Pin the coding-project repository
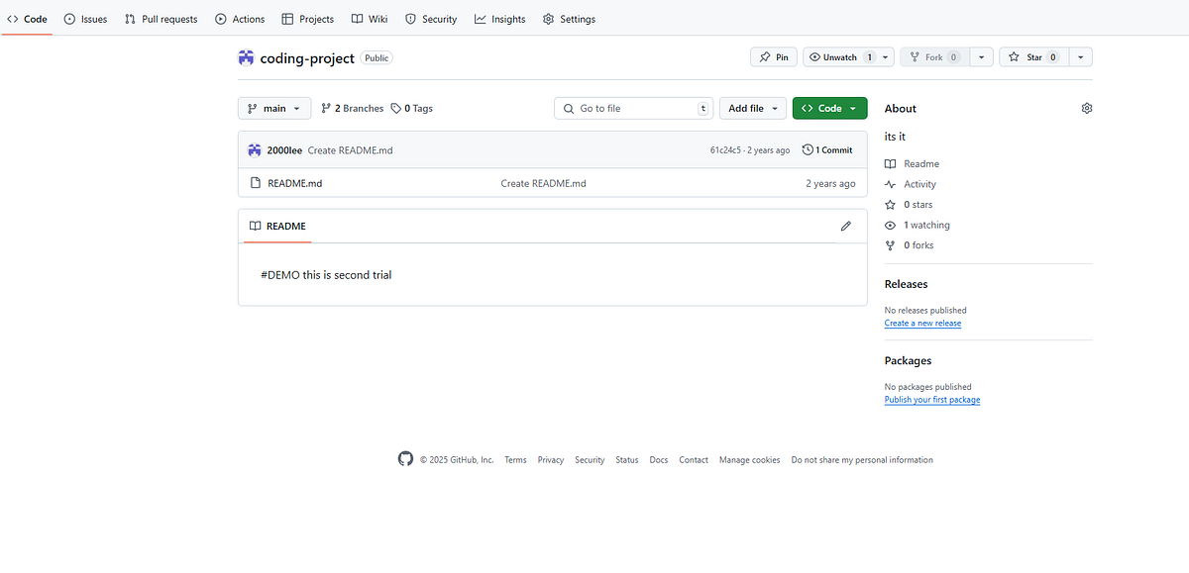Image resolution: width=1189 pixels, height=573 pixels. 773,56
